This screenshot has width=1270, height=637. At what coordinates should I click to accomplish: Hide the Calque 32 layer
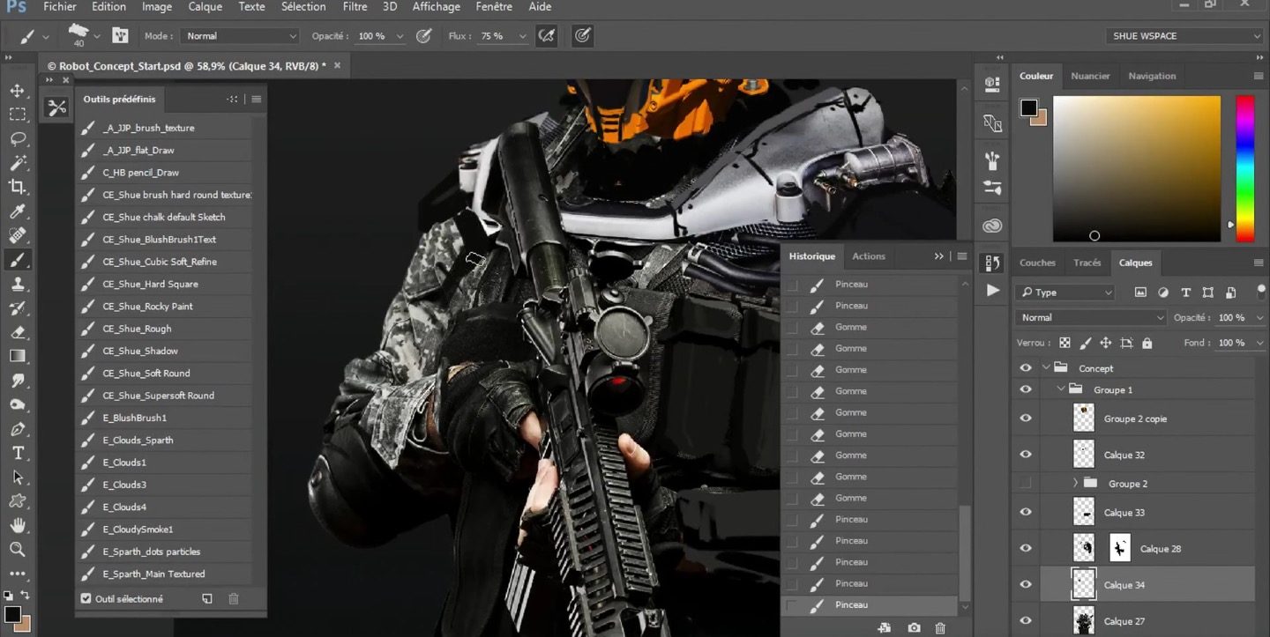click(1025, 455)
